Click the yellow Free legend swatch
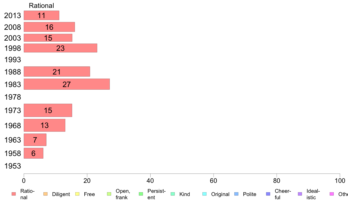This screenshot has width=348, height=215. pyautogui.click(x=77, y=194)
